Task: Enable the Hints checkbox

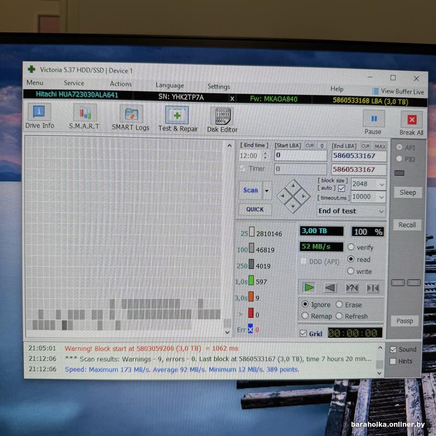Action: click(x=392, y=361)
